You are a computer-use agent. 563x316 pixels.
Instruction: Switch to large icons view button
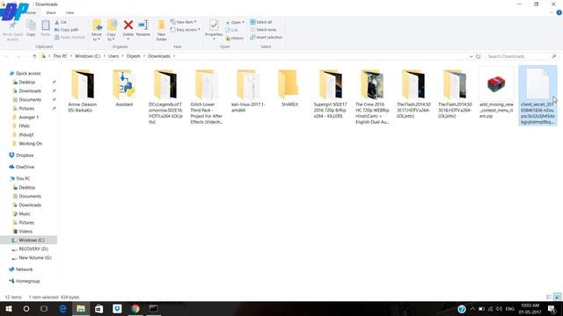[557, 297]
